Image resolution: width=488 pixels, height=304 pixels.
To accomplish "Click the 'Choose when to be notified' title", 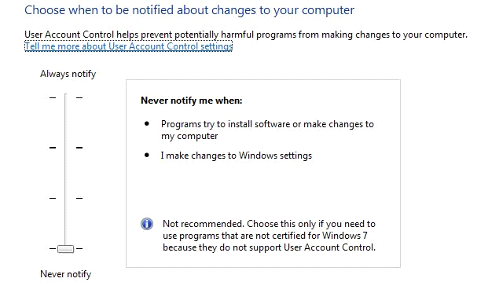I will pos(189,10).
